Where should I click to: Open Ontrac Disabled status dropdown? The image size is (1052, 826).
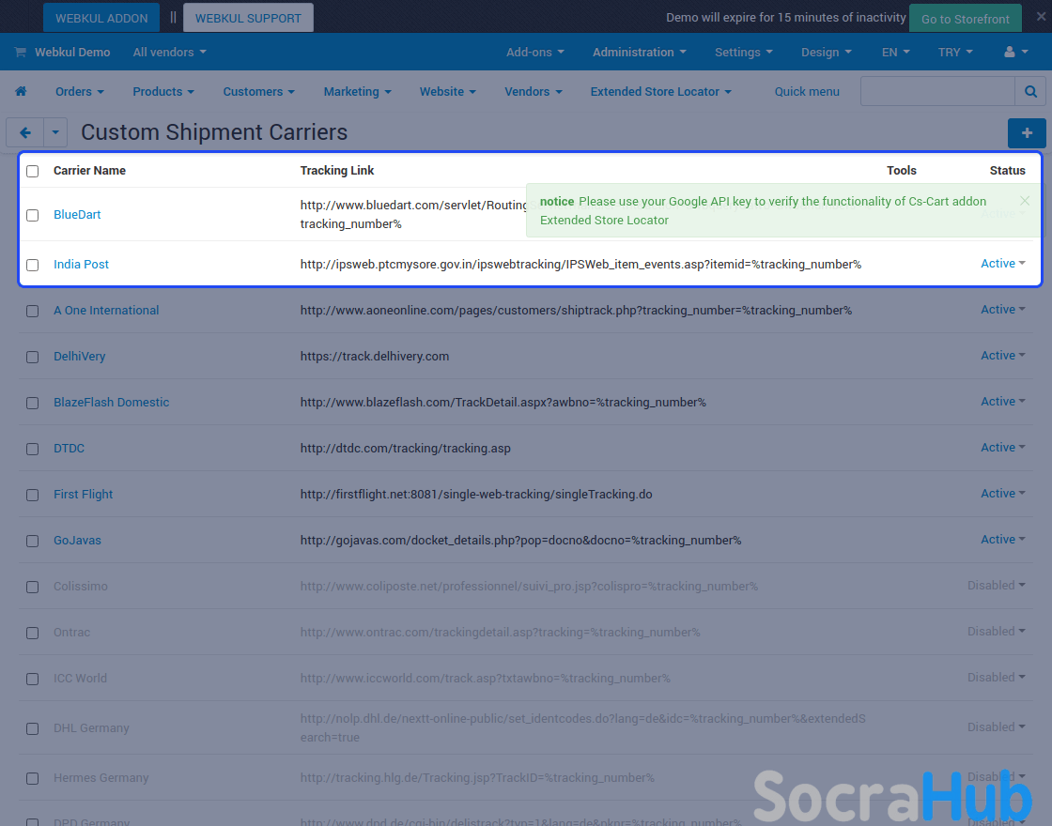coord(997,631)
